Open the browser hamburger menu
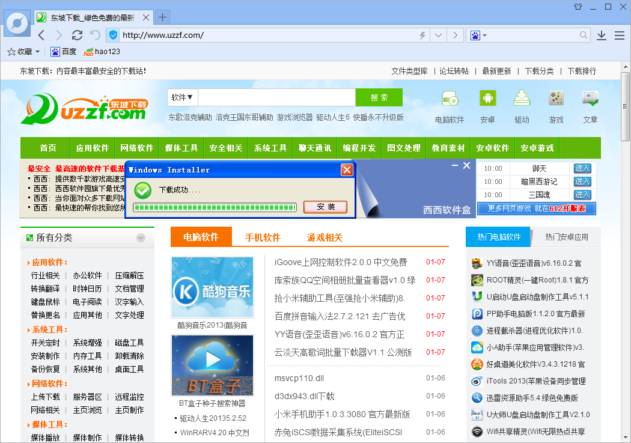631x443 pixels. point(620,35)
